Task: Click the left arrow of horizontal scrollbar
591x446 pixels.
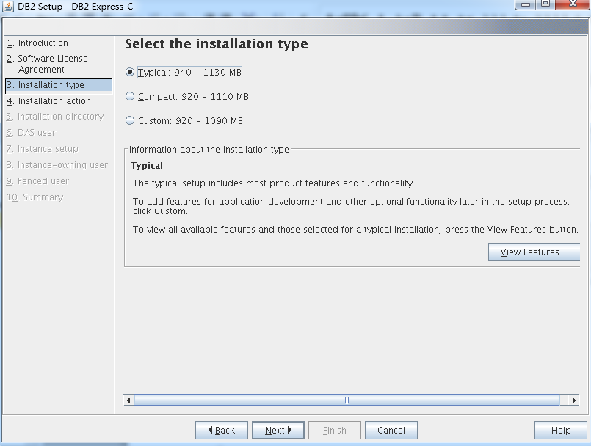Action: point(128,400)
